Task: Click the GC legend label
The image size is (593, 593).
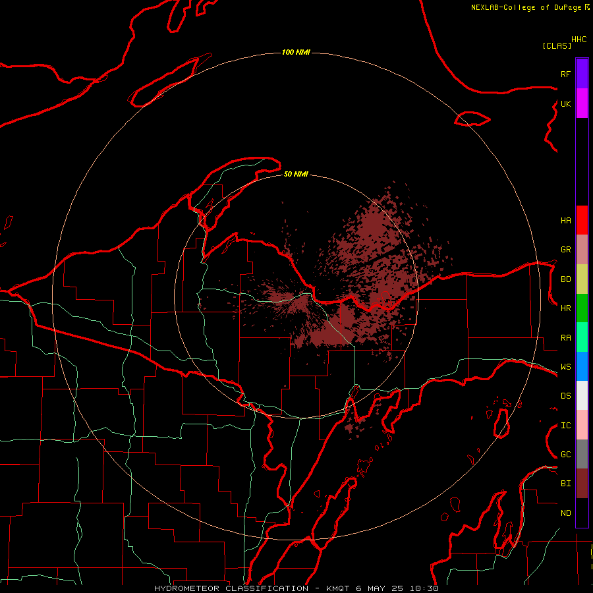Action: tap(565, 455)
